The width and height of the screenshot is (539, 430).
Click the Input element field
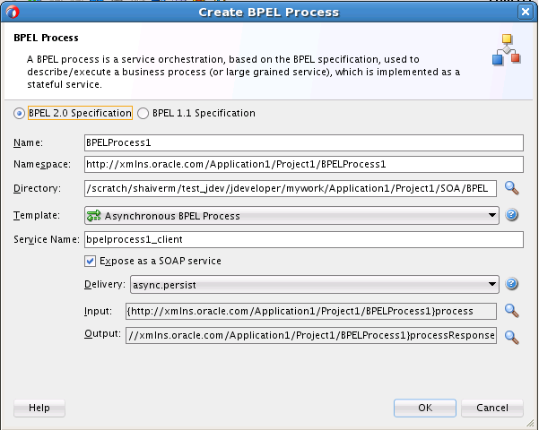(311, 311)
